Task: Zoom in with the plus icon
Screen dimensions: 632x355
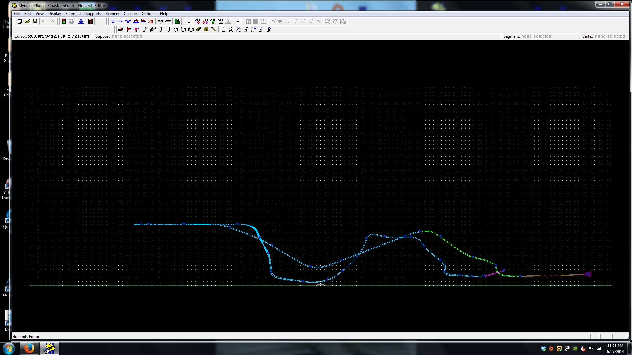Action: [160, 21]
